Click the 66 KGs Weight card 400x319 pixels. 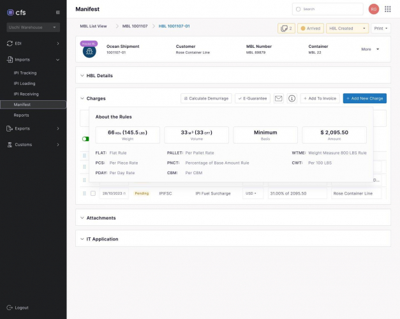(x=128, y=135)
